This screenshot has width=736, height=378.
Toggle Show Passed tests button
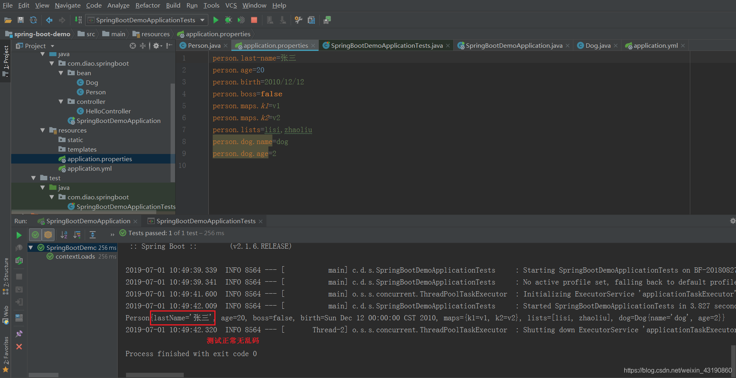(35, 235)
